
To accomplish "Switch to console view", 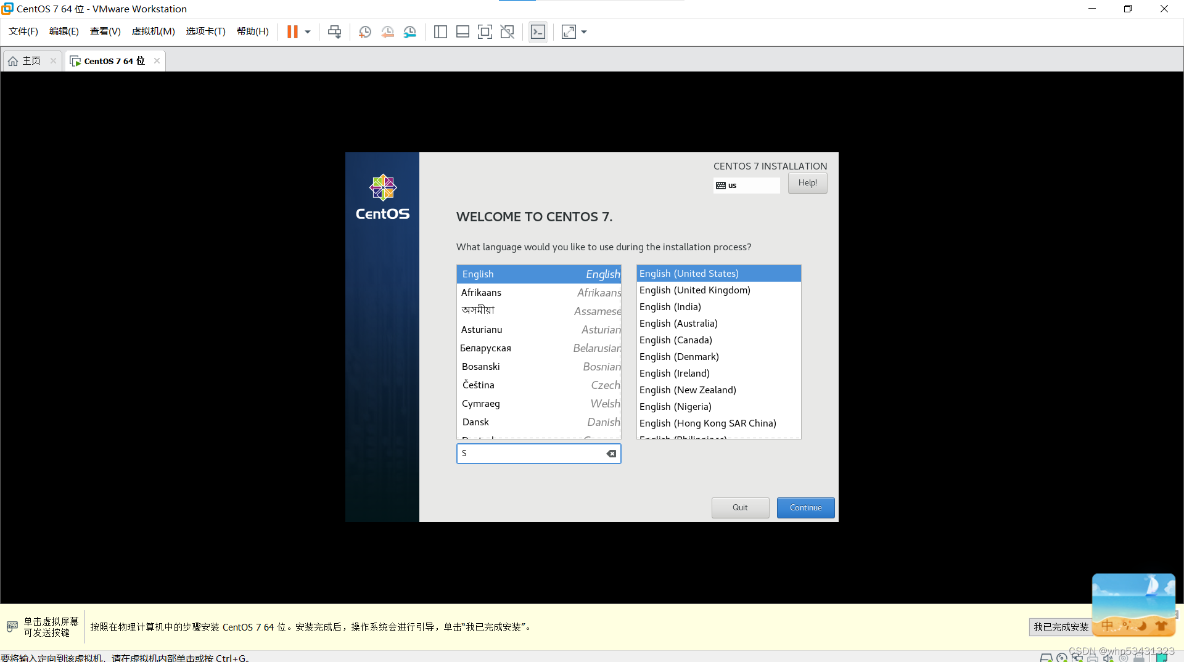I will click(x=538, y=32).
